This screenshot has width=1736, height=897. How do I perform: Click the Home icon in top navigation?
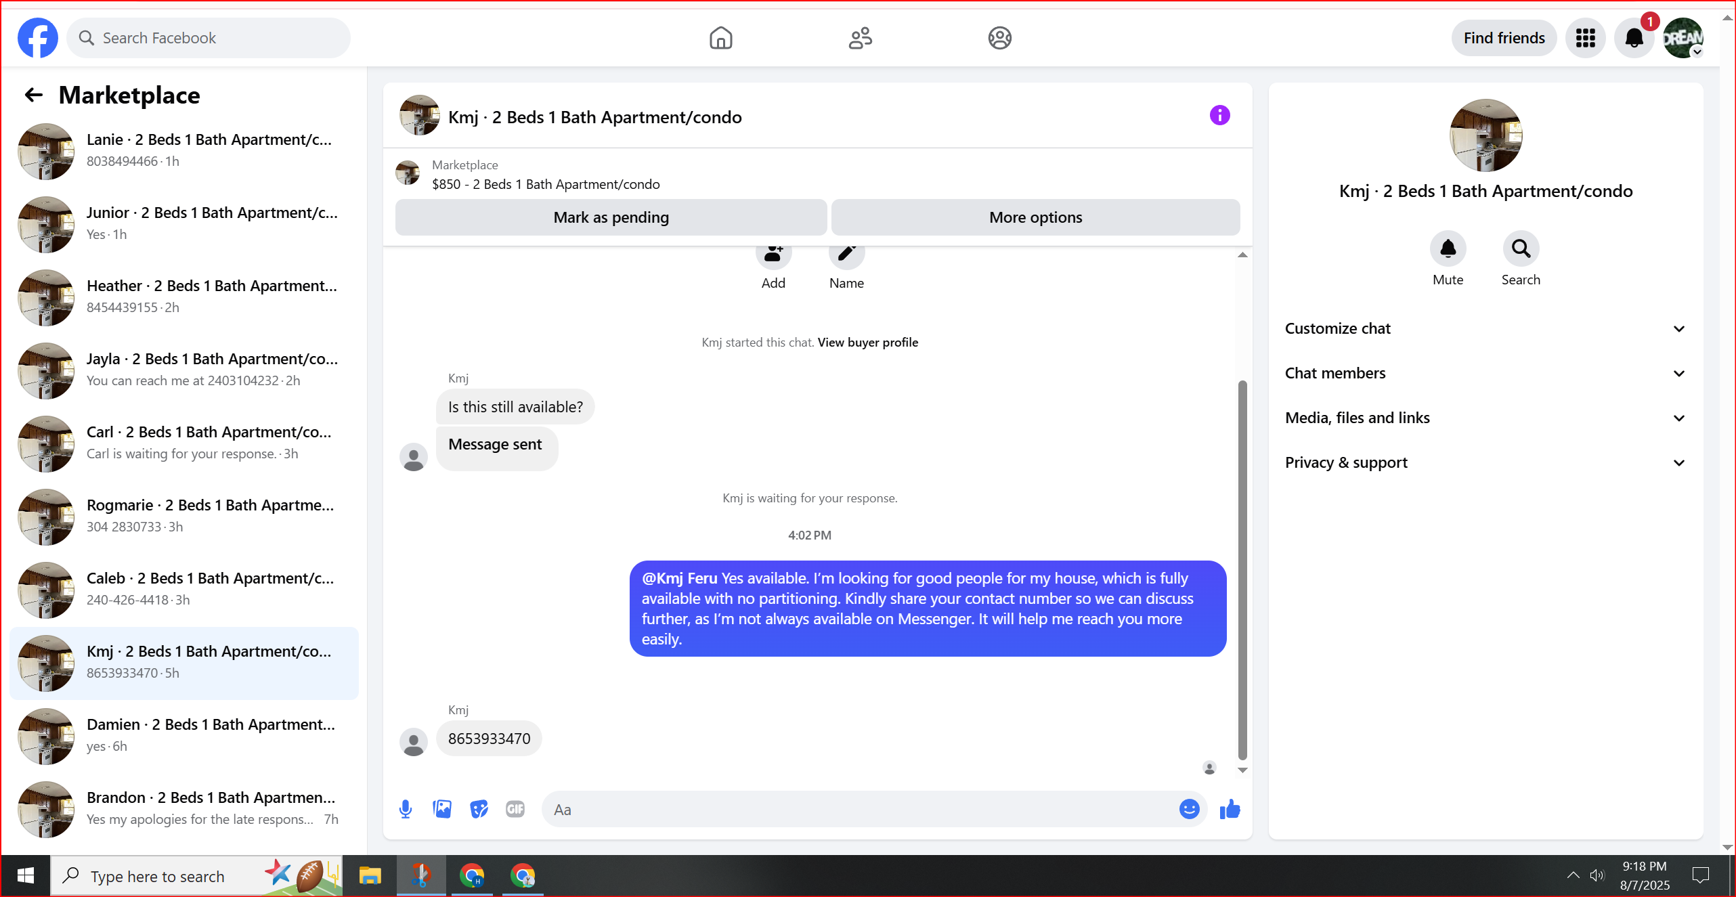click(721, 38)
